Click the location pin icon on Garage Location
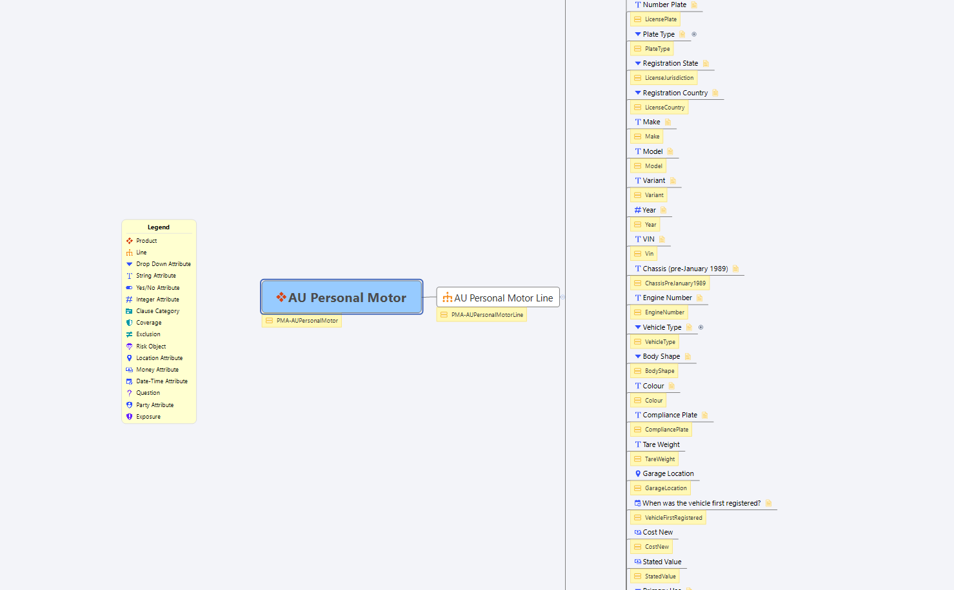Screen dimensions: 954x590 [x=638, y=474]
